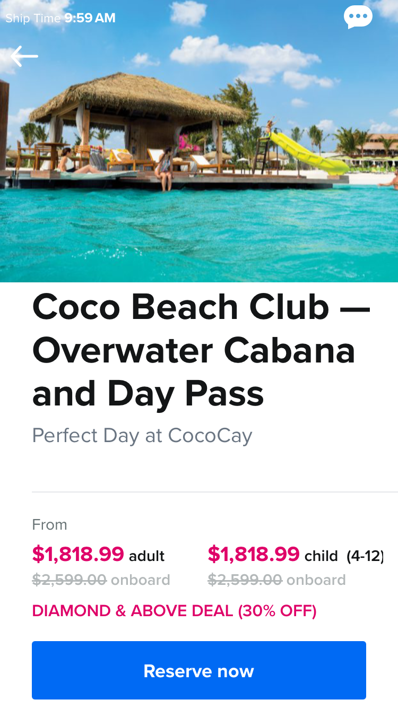Tap the child price of $1,818.99
The width and height of the screenshot is (398, 708).
(x=254, y=554)
